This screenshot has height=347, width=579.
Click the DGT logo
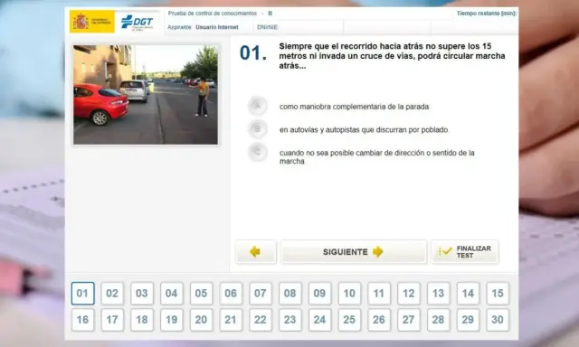click(x=137, y=22)
